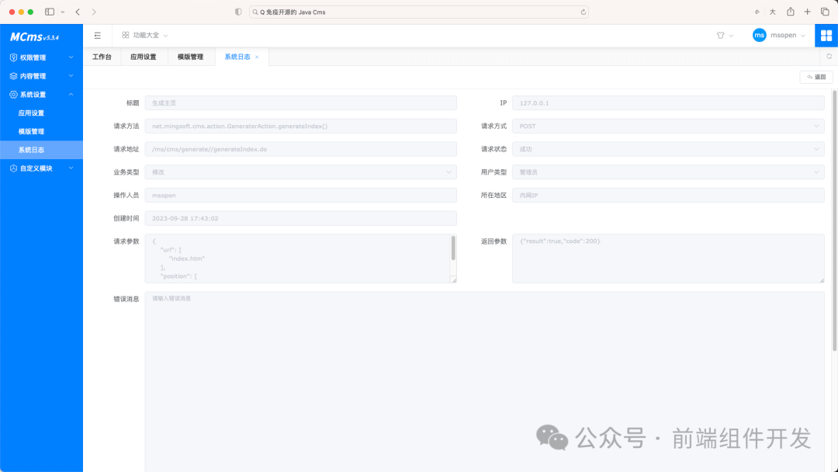
Task: Click inside the 错误消息 textarea
Action: click(x=484, y=382)
